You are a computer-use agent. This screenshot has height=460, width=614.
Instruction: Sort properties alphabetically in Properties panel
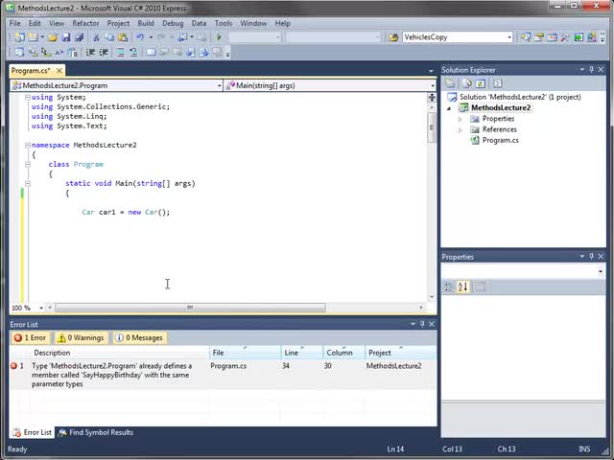click(462, 287)
